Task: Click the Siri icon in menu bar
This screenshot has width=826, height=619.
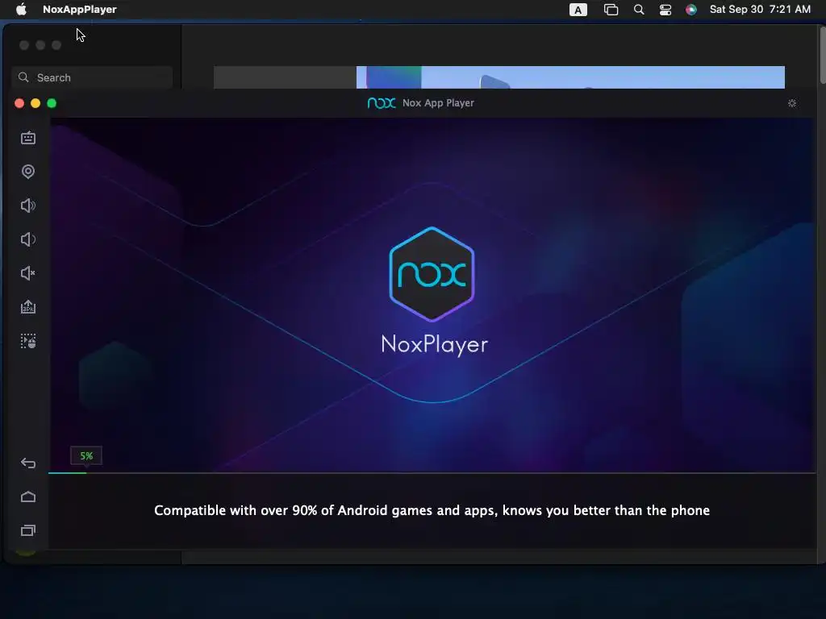Action: click(x=691, y=10)
